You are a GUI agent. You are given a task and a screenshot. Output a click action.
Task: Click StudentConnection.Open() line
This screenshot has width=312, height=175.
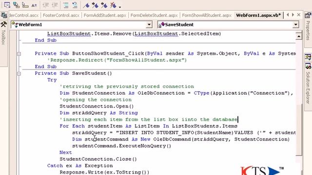point(97,106)
